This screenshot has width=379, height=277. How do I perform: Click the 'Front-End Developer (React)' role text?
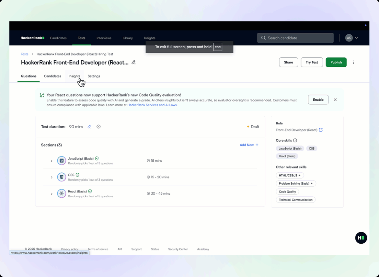click(297, 130)
